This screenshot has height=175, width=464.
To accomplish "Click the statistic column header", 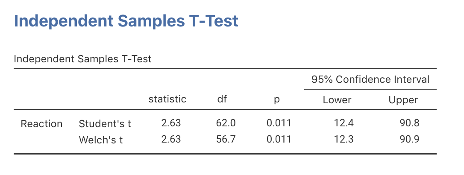I will point(167,99).
